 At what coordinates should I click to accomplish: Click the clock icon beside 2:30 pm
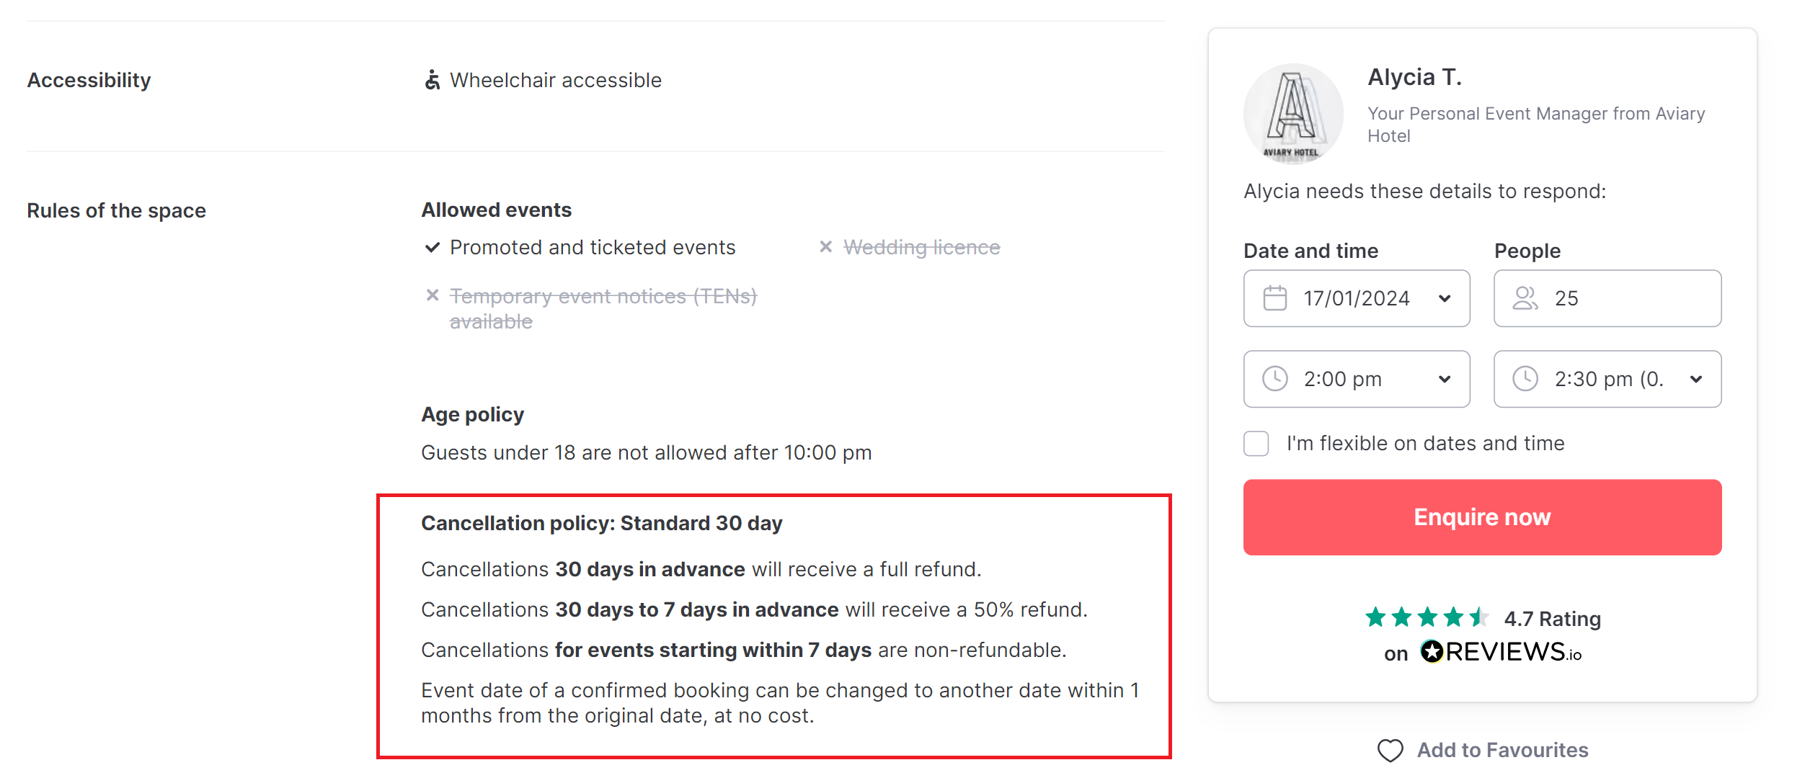[x=1525, y=379]
